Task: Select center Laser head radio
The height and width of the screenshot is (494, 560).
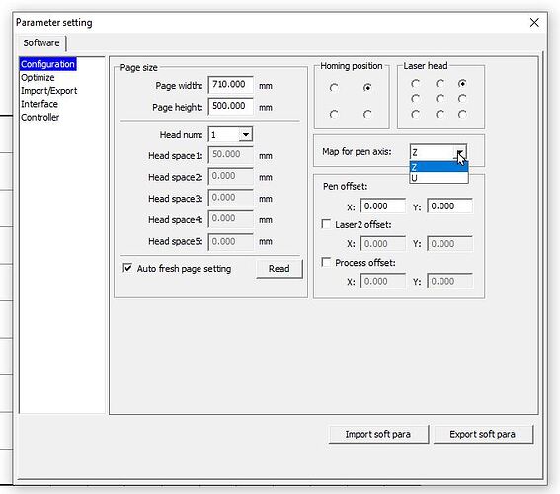Action: point(440,98)
